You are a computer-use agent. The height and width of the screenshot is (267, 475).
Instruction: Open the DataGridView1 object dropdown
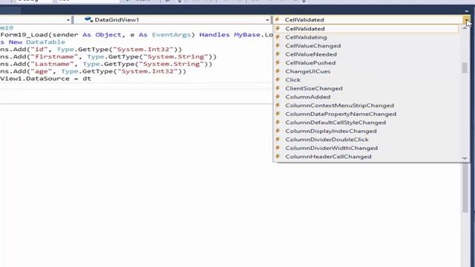267,20
